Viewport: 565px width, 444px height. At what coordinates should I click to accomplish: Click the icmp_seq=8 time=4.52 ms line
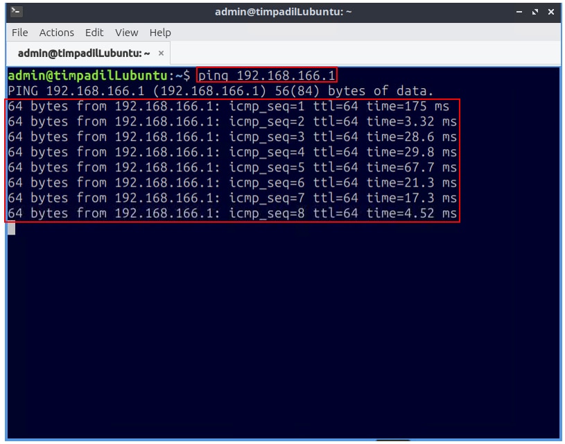point(232,213)
